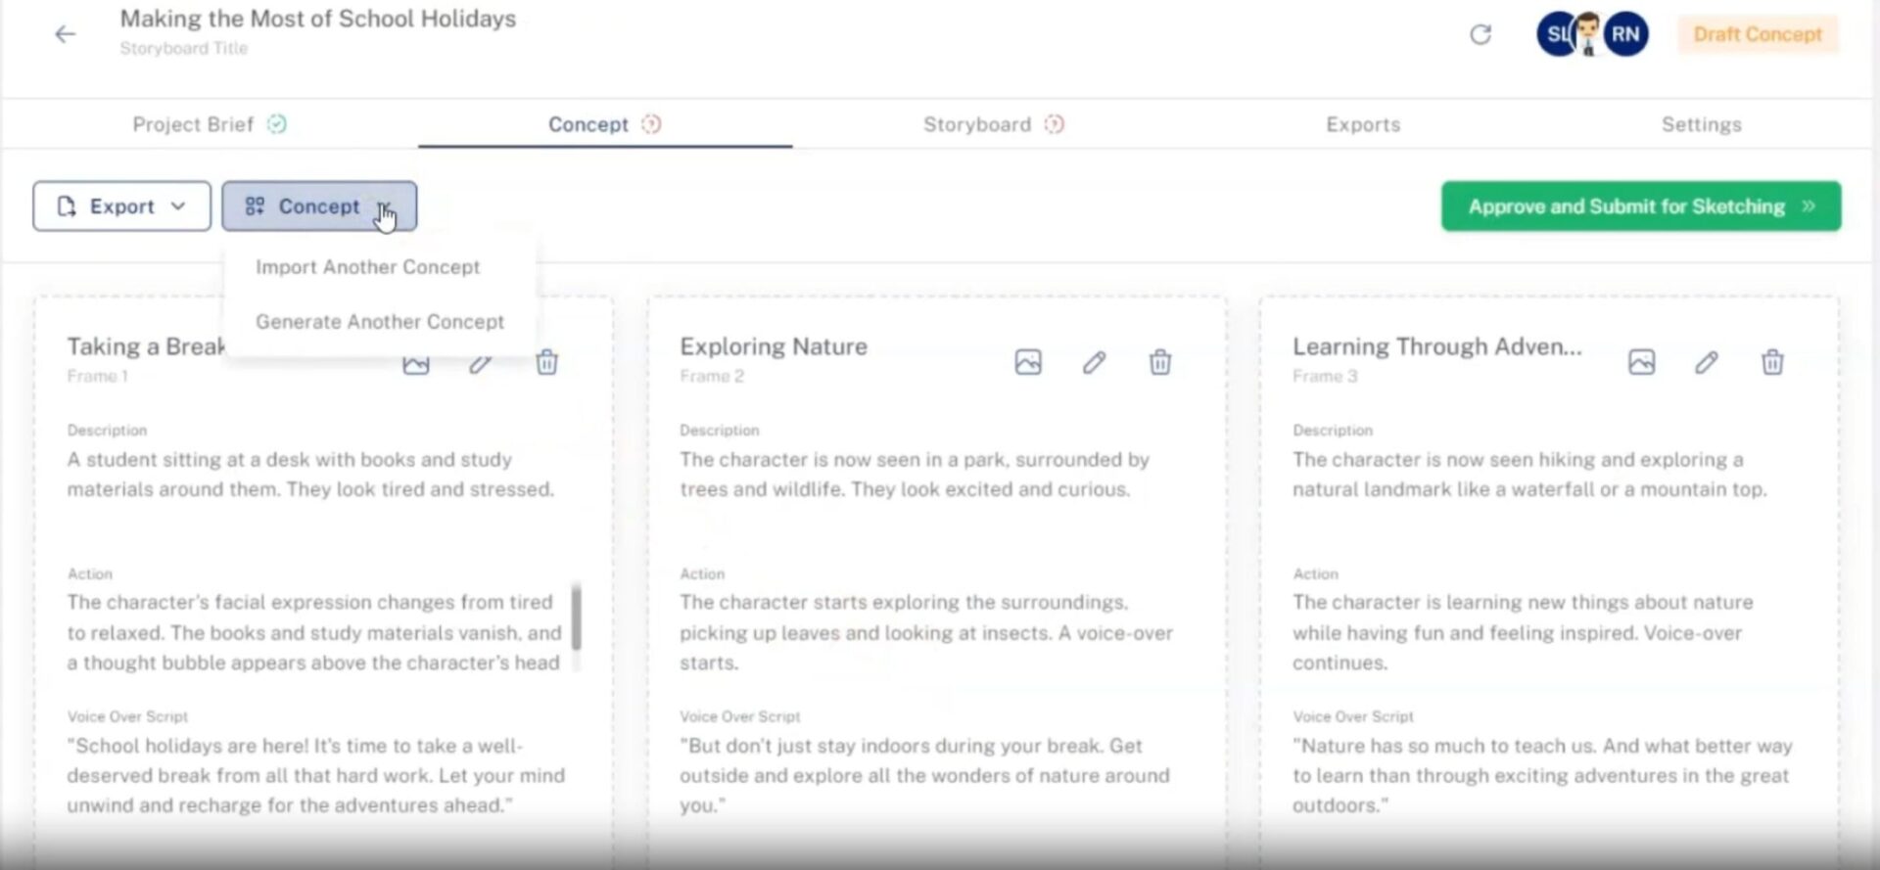This screenshot has width=1880, height=870.
Task: Open image icon on Learning Through Adventure frame
Action: (1641, 362)
